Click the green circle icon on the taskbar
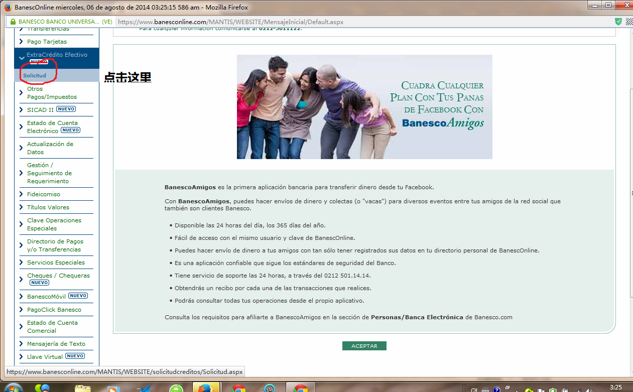 point(176,388)
